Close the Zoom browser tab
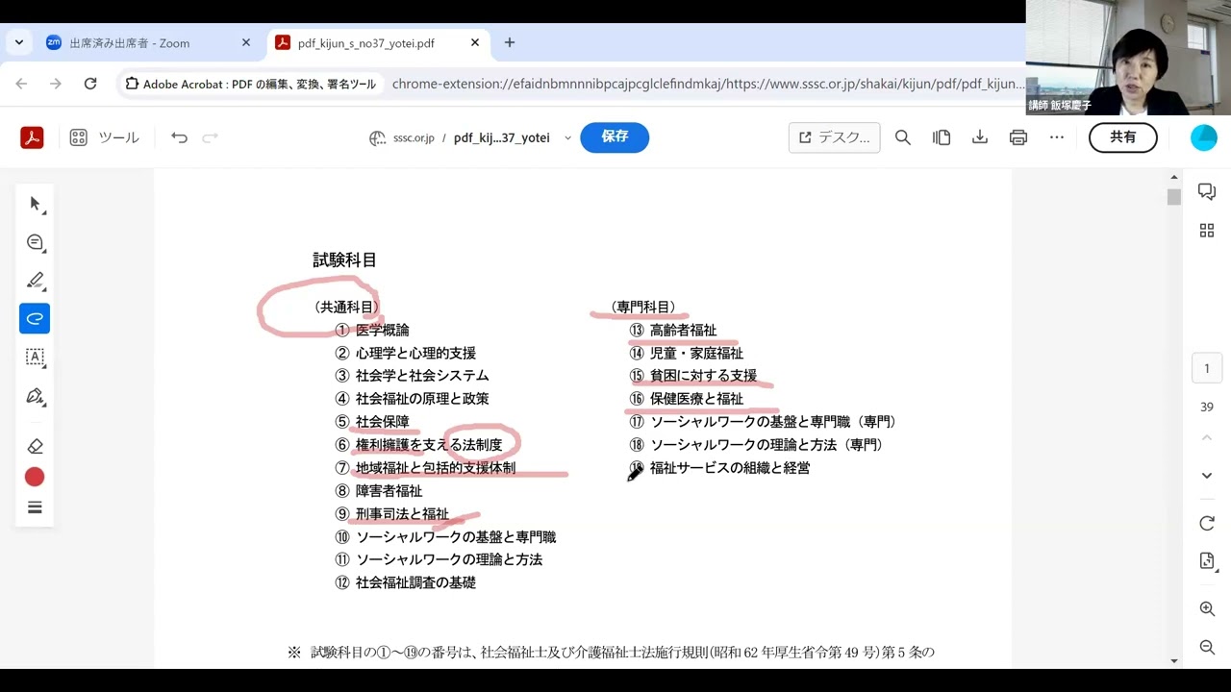1231x692 pixels. click(245, 42)
